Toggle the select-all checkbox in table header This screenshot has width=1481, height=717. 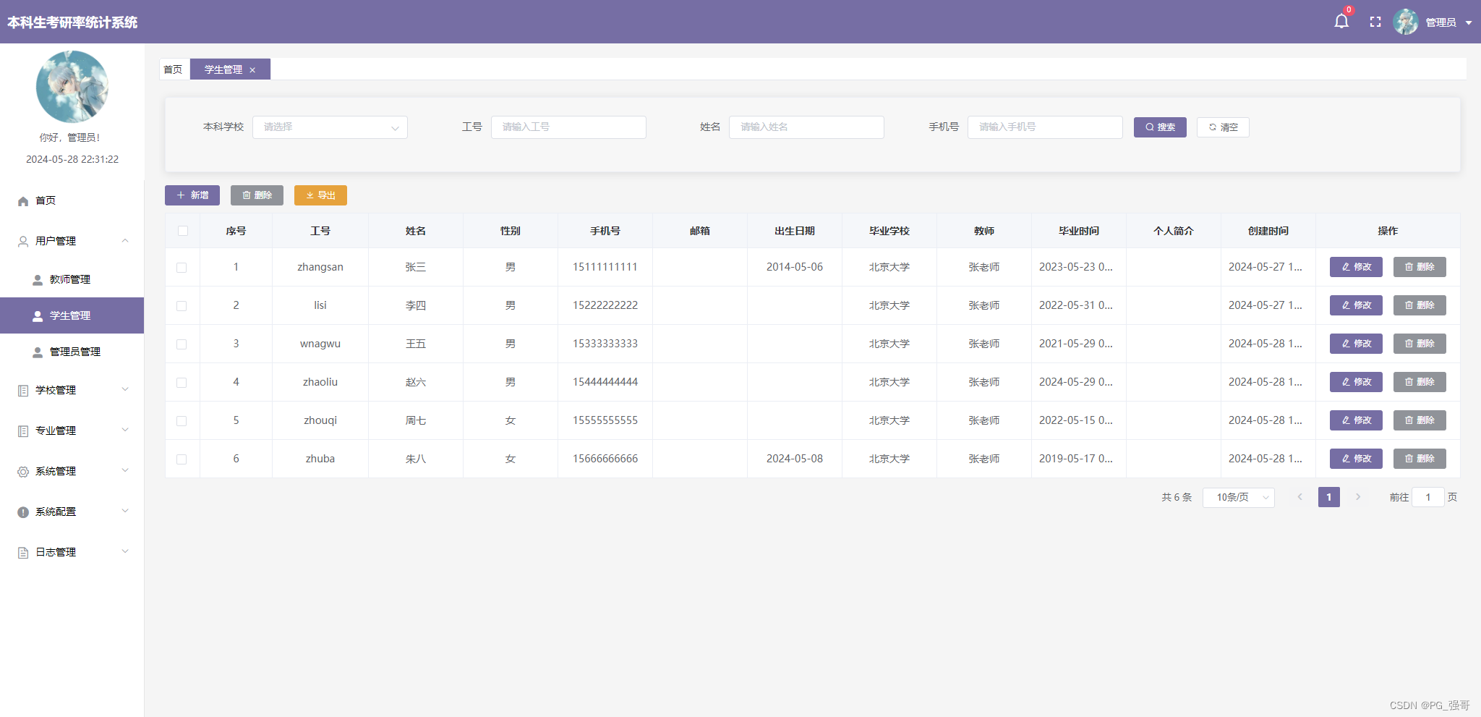tap(183, 231)
